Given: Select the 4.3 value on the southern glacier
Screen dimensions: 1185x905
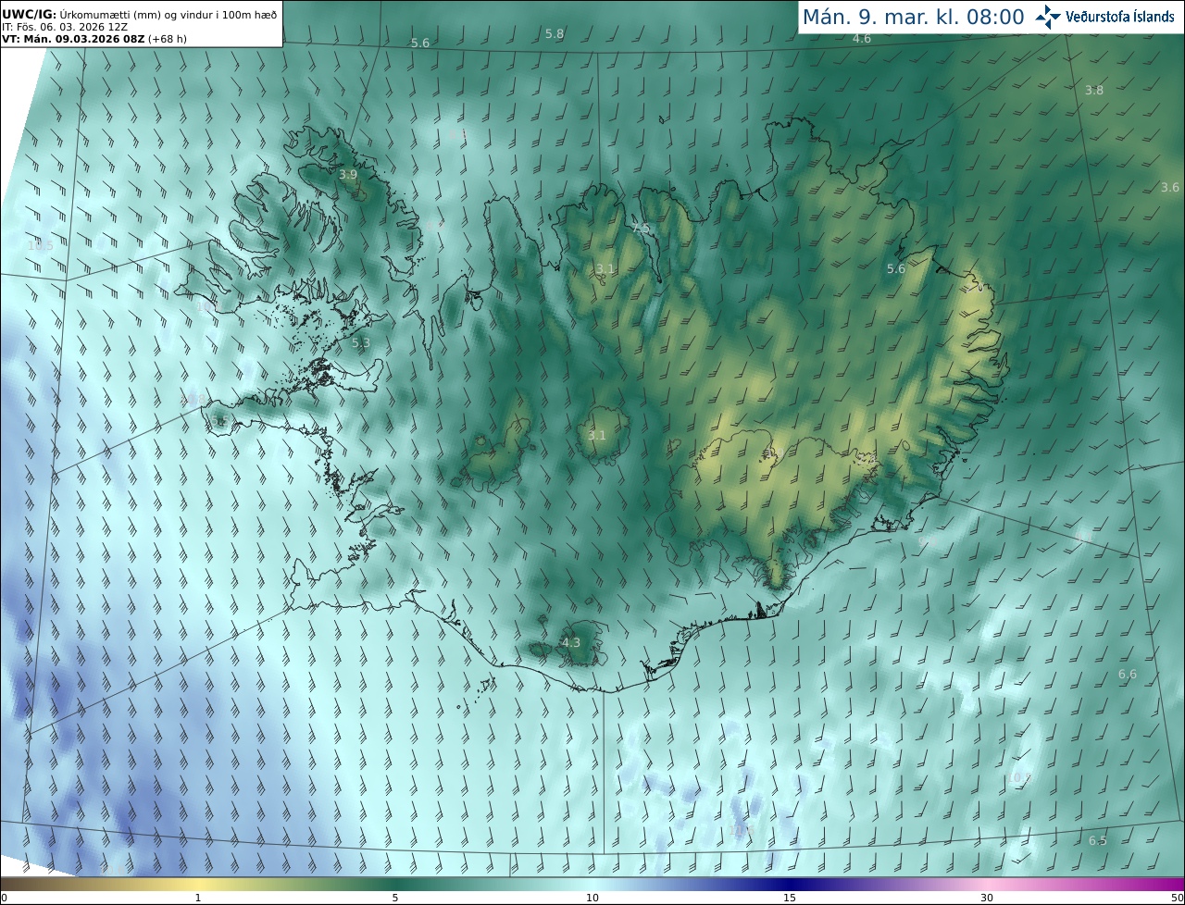Looking at the screenshot, I should coord(571,642).
